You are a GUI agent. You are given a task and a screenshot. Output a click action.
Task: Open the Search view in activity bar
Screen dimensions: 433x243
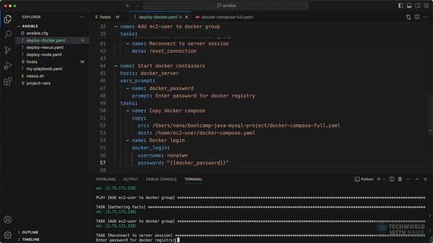pyautogui.click(x=7, y=34)
